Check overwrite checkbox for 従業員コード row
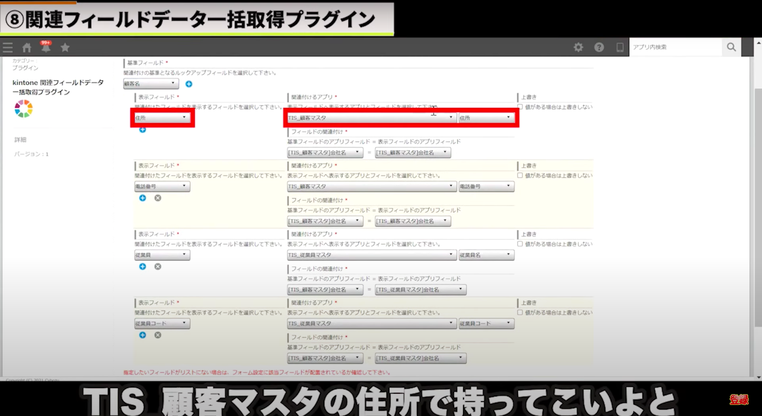Image resolution: width=762 pixels, height=416 pixels. tap(520, 312)
